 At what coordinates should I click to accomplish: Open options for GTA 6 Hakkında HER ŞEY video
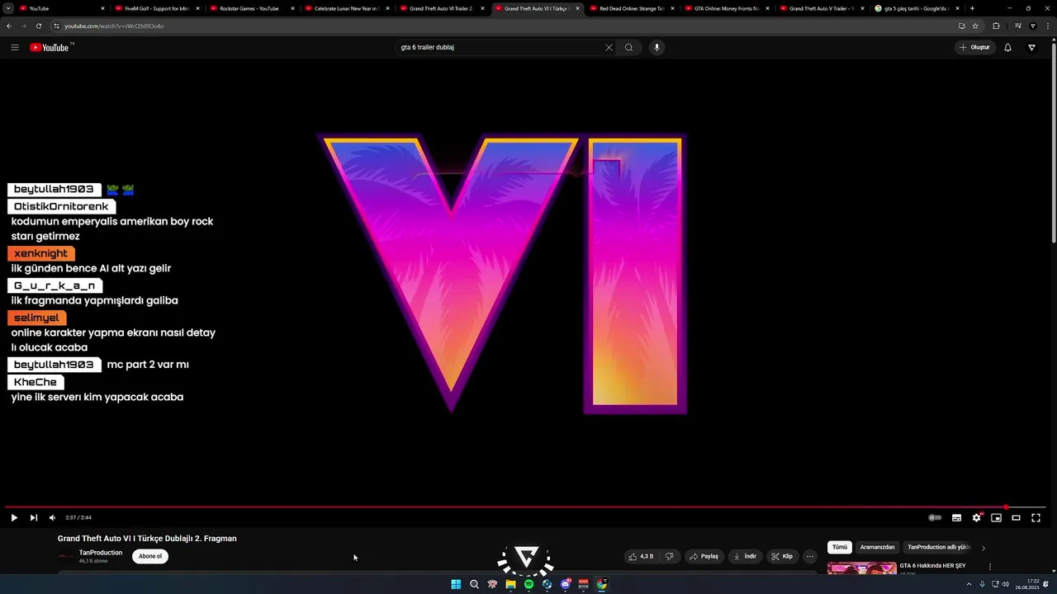point(990,567)
